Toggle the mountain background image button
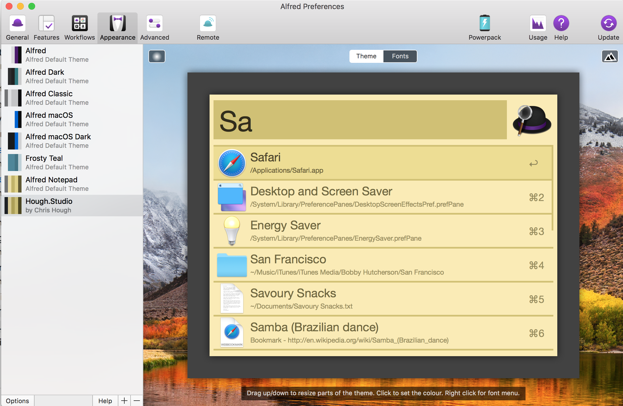The width and height of the screenshot is (623, 406). pos(610,57)
